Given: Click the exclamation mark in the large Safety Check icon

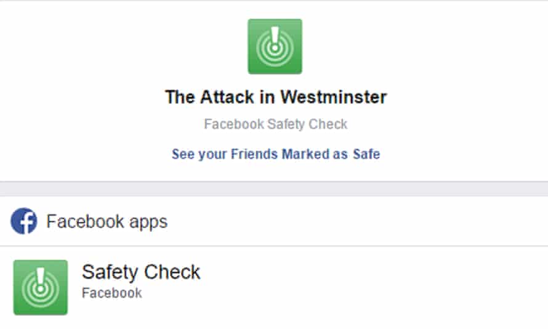Looking at the screenshot, I should tap(275, 38).
